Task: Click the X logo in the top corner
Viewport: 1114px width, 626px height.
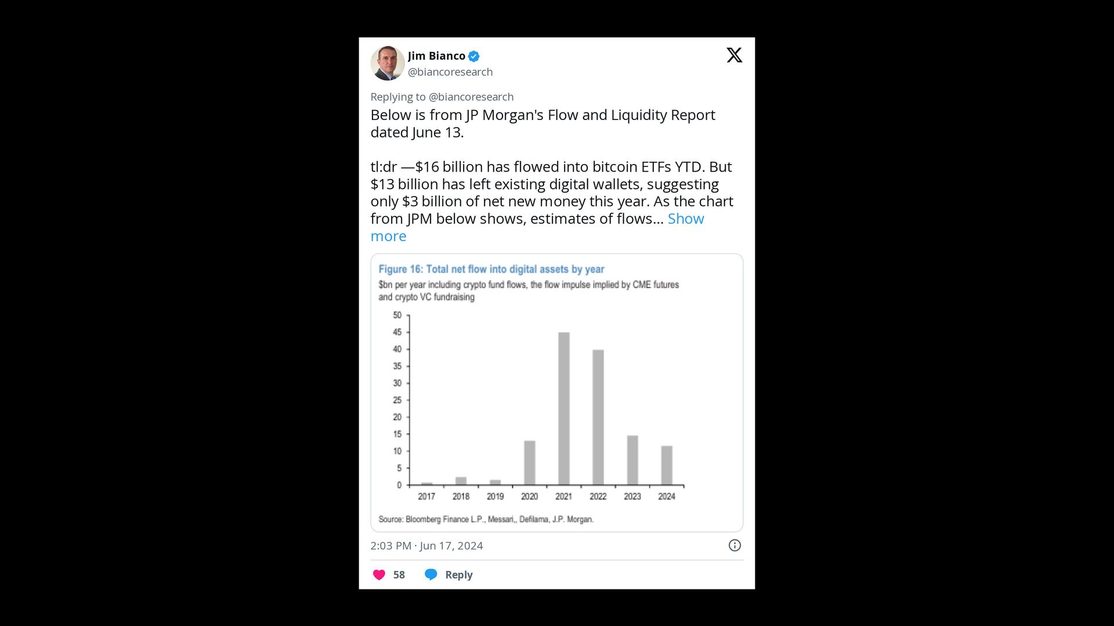Action: [734, 55]
